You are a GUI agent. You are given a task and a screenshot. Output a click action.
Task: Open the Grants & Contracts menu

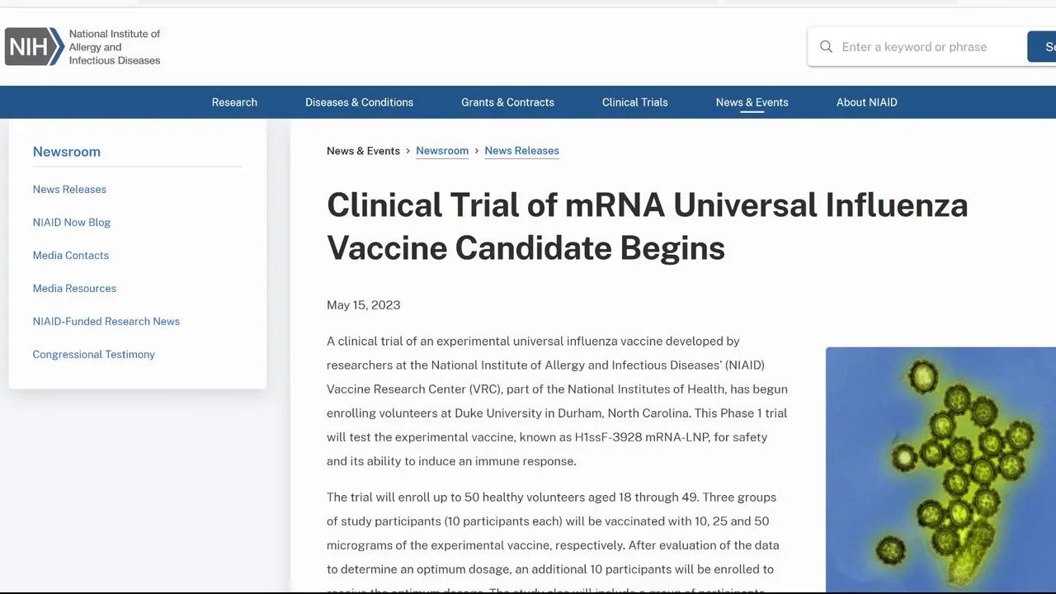(507, 102)
